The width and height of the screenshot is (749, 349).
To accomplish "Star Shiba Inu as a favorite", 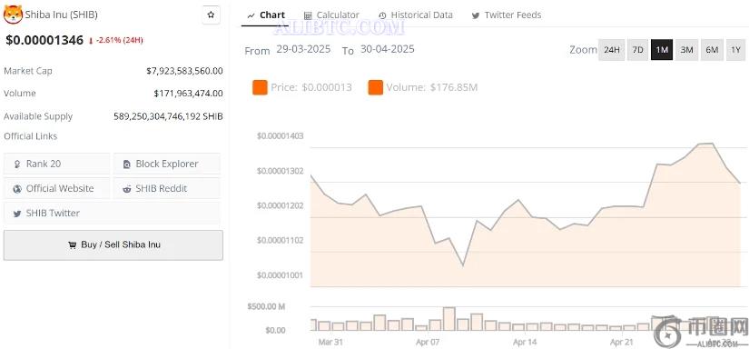I will [212, 15].
